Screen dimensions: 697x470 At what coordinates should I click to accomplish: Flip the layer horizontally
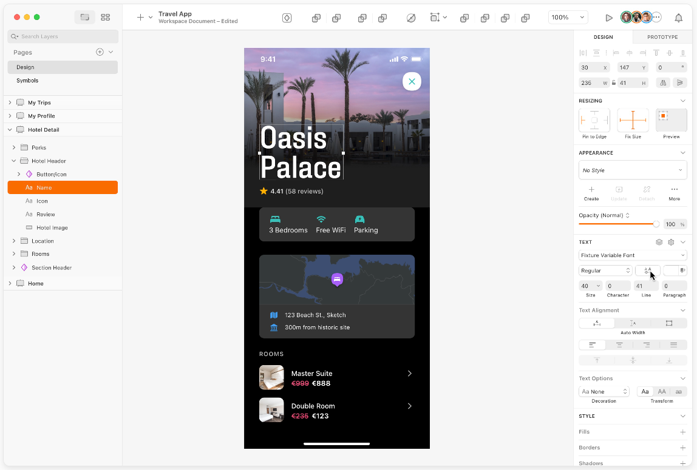[x=663, y=82]
